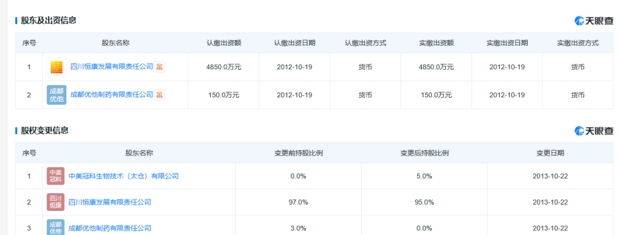Select 四川恒康 row's 认缴出资日期 2012-10-19
This screenshot has width=618, height=235.
295,67
